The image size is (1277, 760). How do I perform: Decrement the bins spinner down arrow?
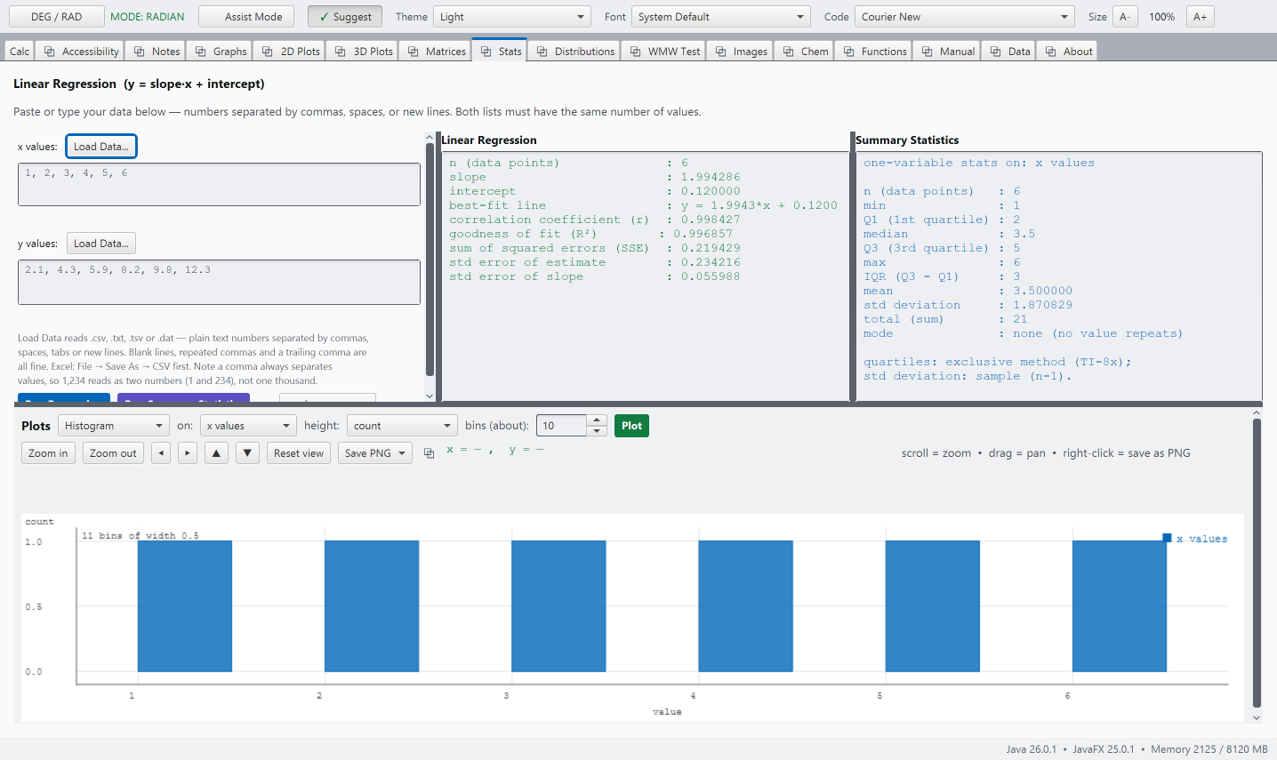598,431
